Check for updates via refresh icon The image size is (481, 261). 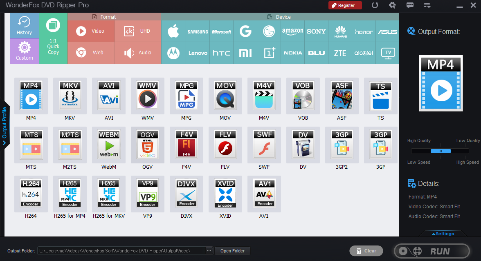point(375,5)
